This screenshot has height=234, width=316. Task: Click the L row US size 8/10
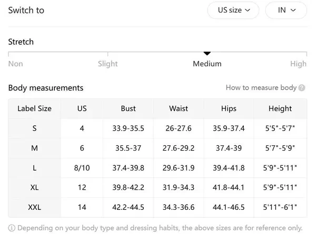click(82, 168)
